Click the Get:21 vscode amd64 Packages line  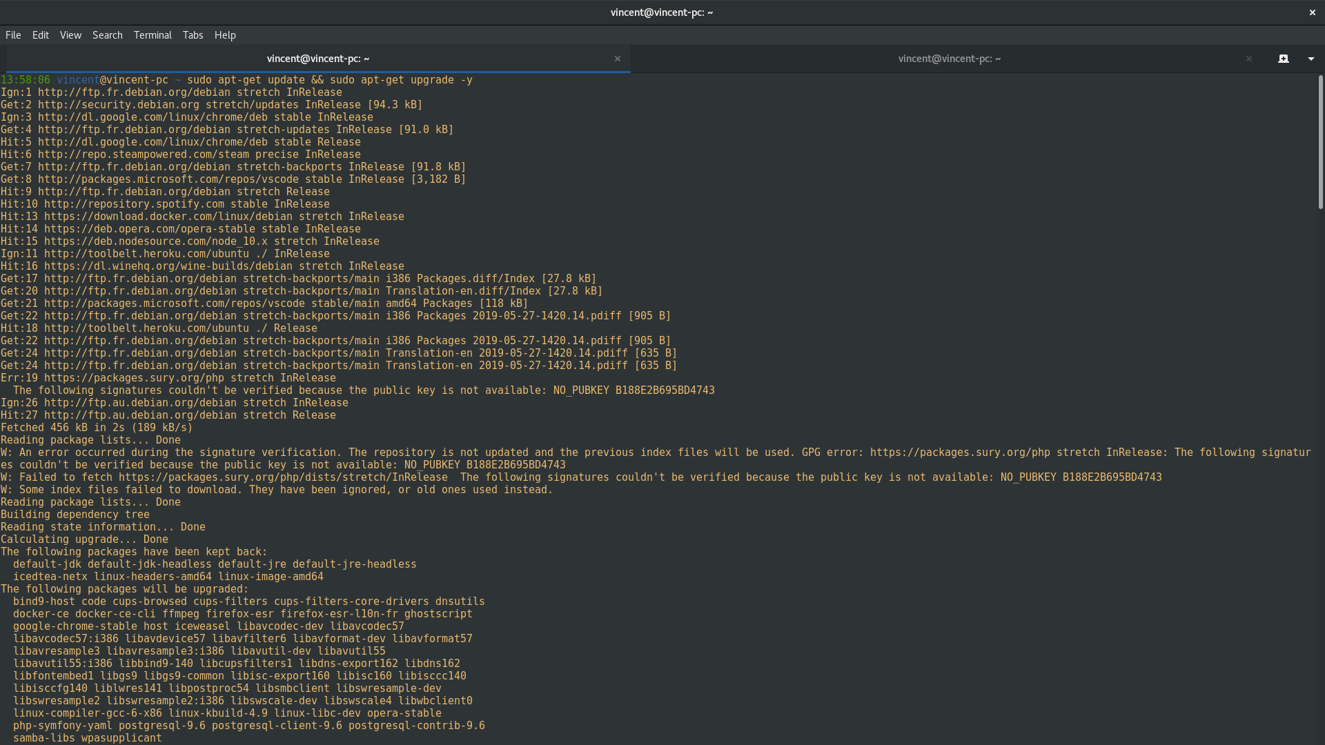click(x=264, y=304)
